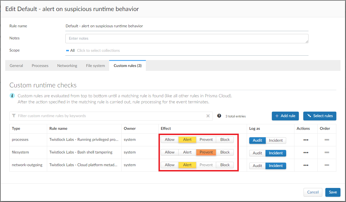This screenshot has width=346, height=202.
Task: Switch to the Networking tab
Action: point(67,66)
